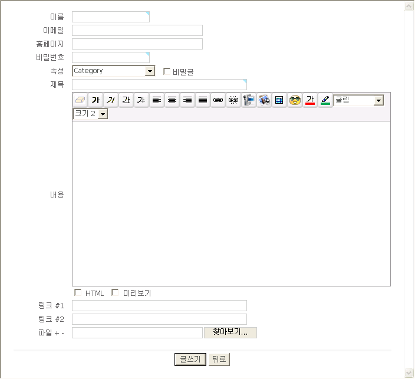Image resolution: width=415 pixels, height=379 pixels.
Task: Click the 파일 file path field
Action: [x=137, y=332]
